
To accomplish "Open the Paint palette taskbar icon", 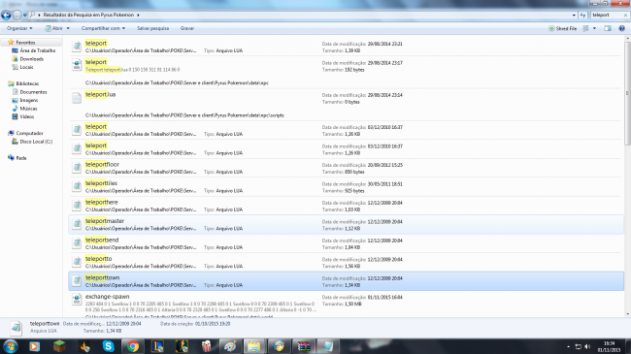I will coord(230,346).
